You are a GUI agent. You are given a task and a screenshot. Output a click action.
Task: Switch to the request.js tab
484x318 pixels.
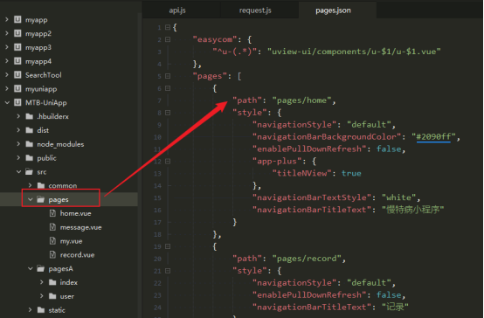point(255,10)
